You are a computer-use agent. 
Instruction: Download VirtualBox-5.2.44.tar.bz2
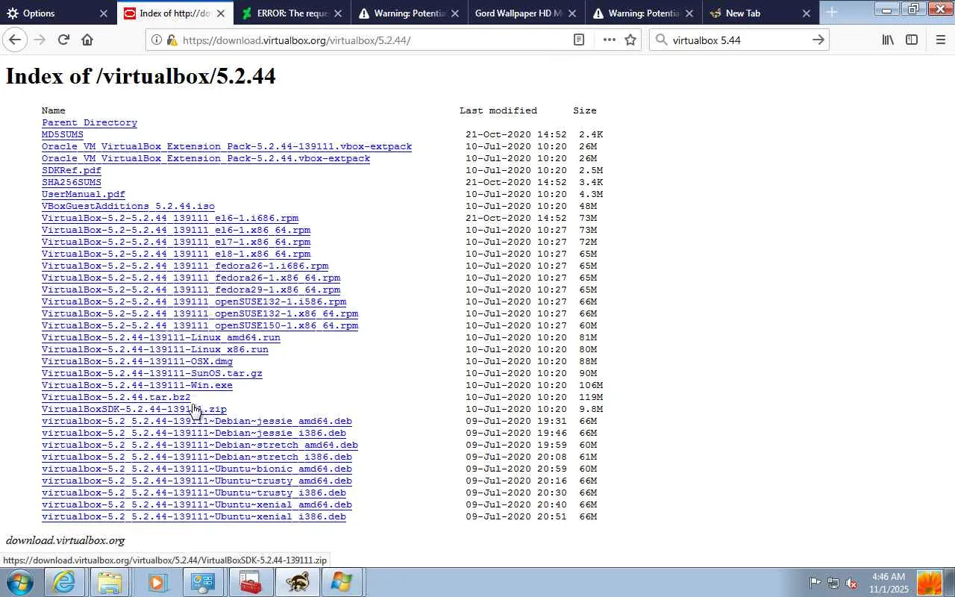tap(116, 397)
